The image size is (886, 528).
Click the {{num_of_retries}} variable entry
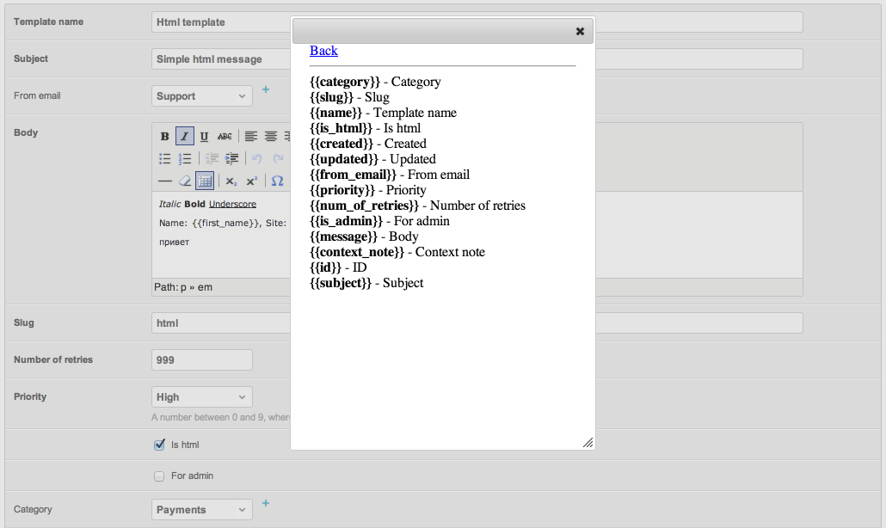[x=417, y=206]
